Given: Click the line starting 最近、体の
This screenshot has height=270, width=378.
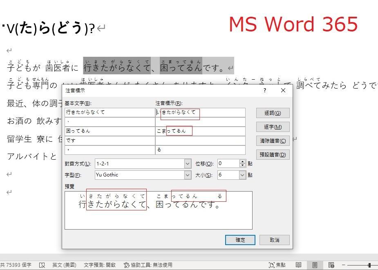Looking at the screenshot, I should pos(34,103).
